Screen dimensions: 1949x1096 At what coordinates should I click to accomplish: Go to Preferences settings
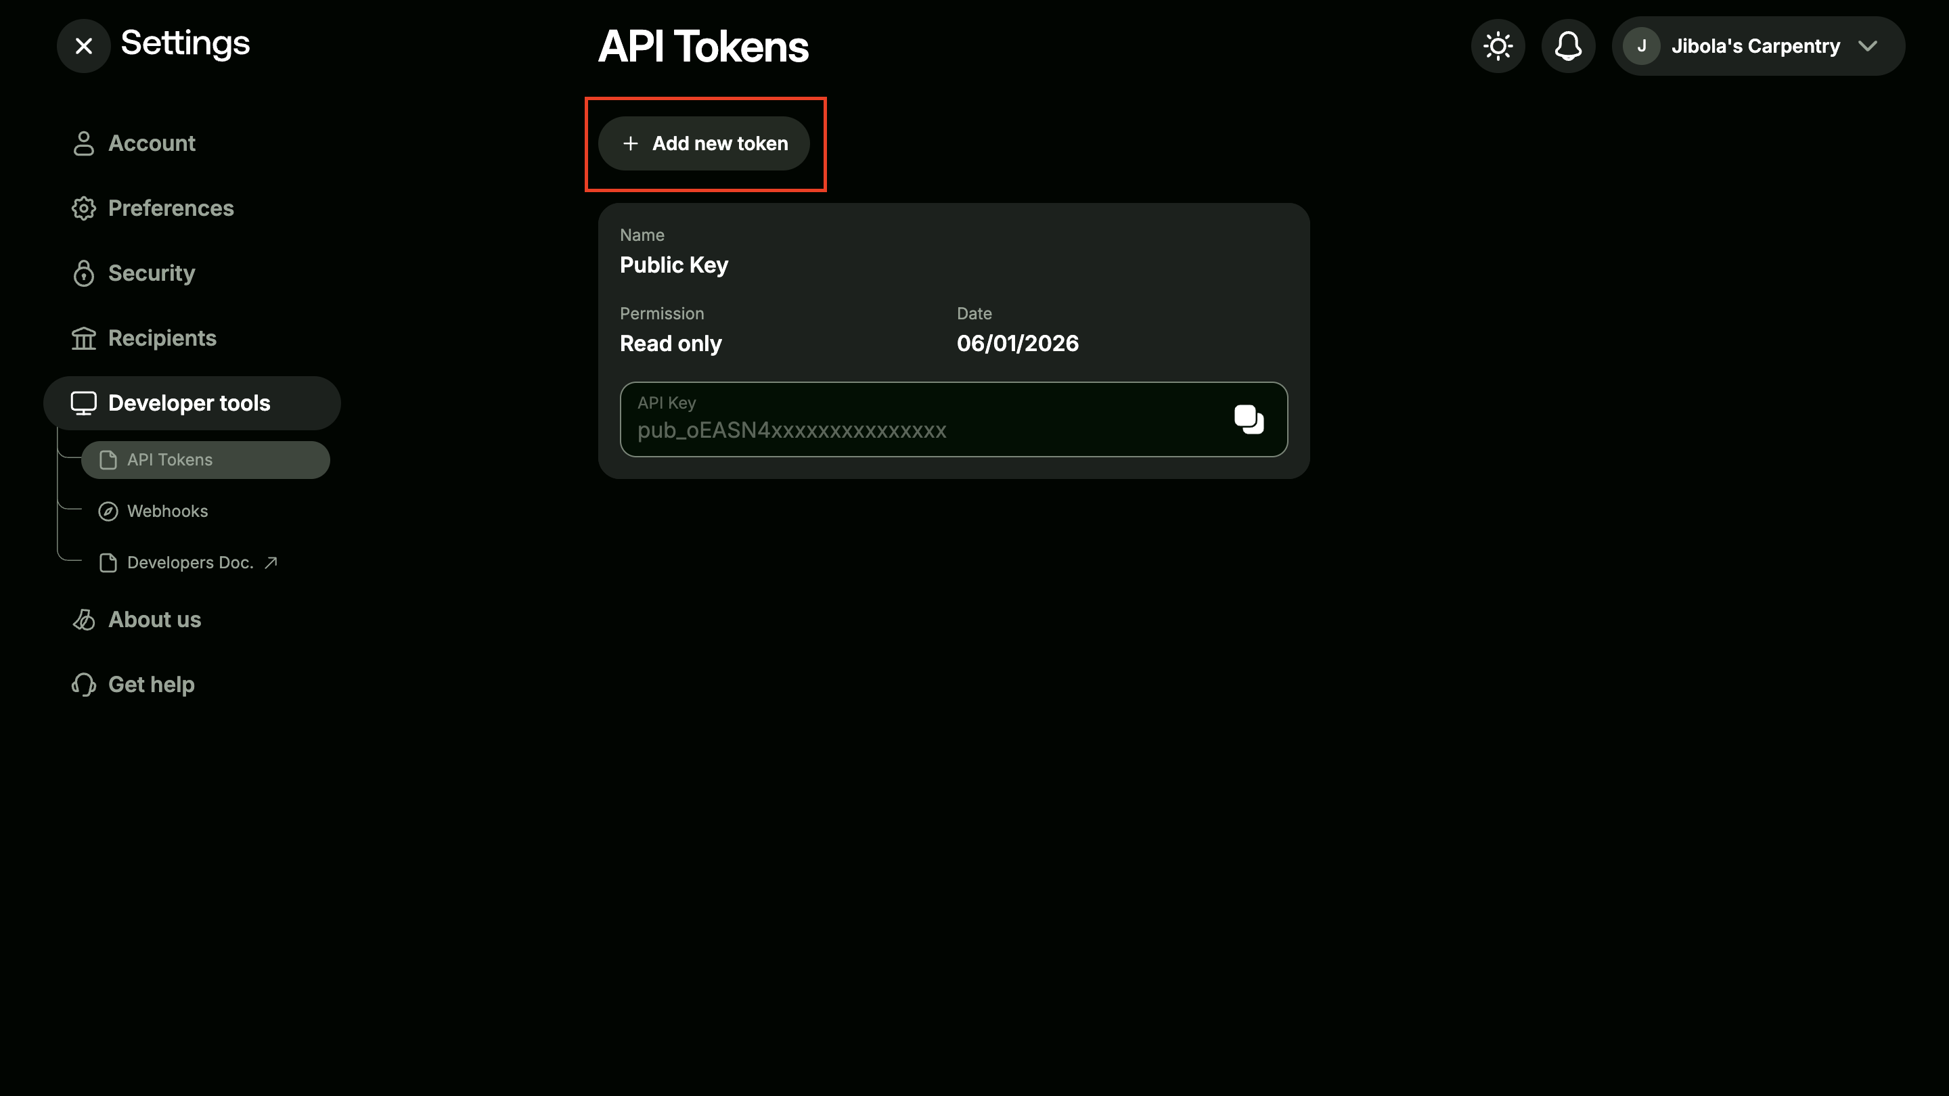tap(171, 208)
